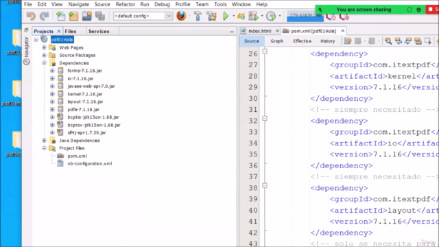439x247 pixels.
Task: Open History view of pom.xml
Action: [328, 41]
